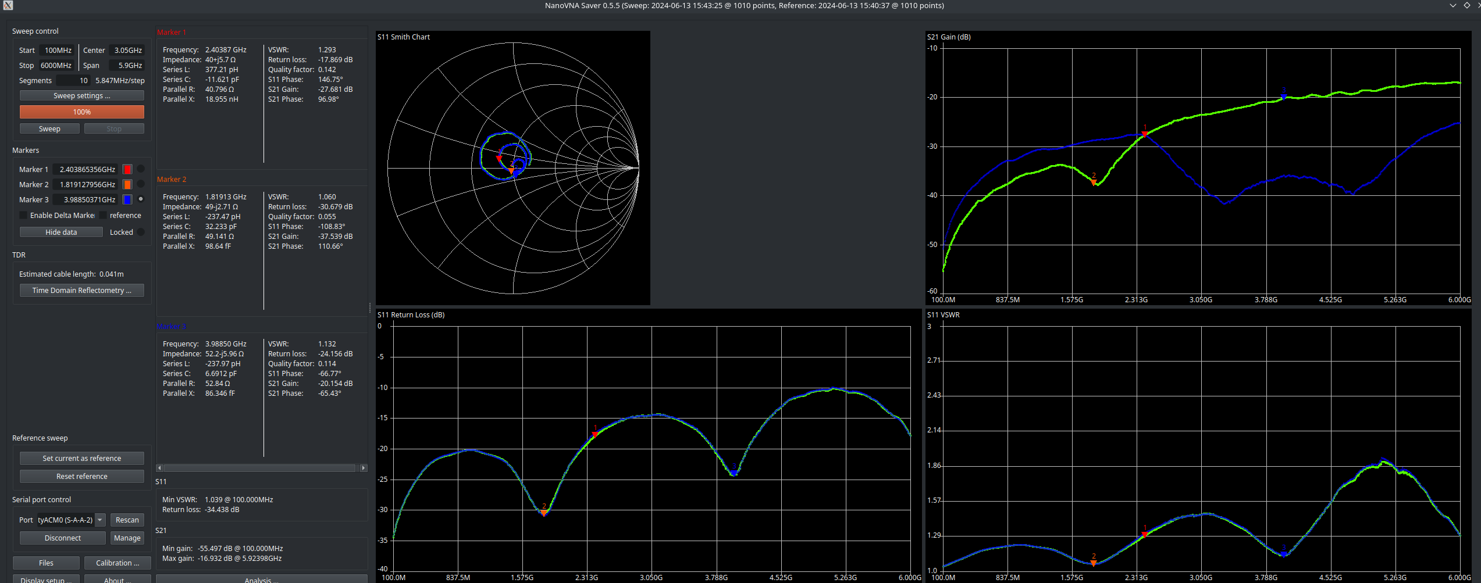The width and height of the screenshot is (1481, 583).
Task: Open the About dialog
Action: point(118,579)
